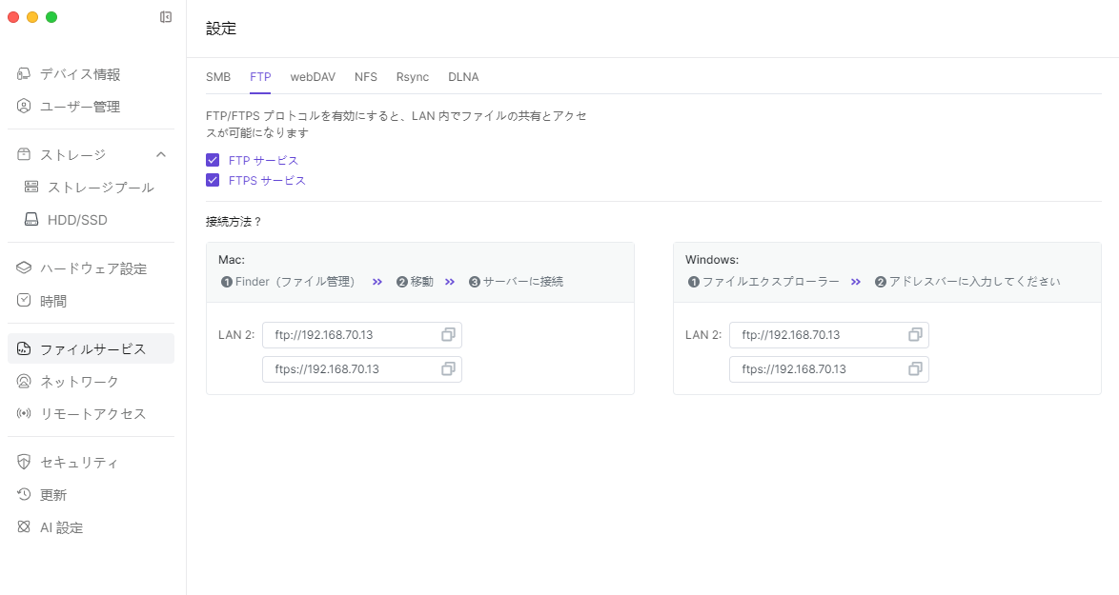Copy the Mac ftp:// address
Image resolution: width=1119 pixels, height=595 pixels.
[448, 335]
